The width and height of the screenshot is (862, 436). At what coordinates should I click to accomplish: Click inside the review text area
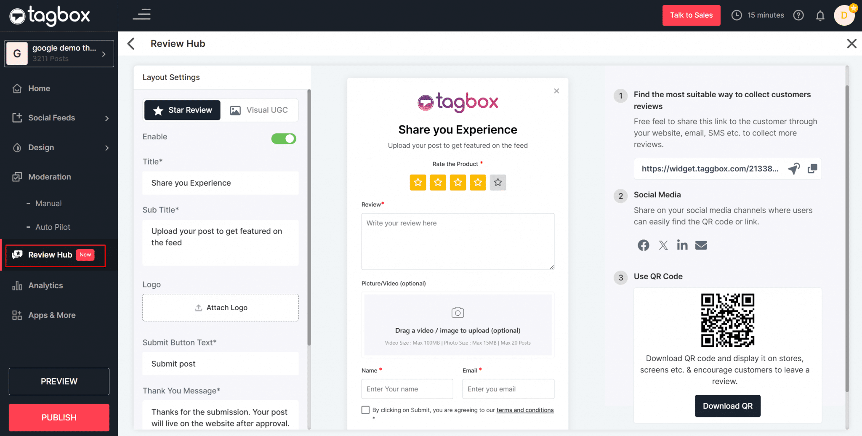pos(458,242)
